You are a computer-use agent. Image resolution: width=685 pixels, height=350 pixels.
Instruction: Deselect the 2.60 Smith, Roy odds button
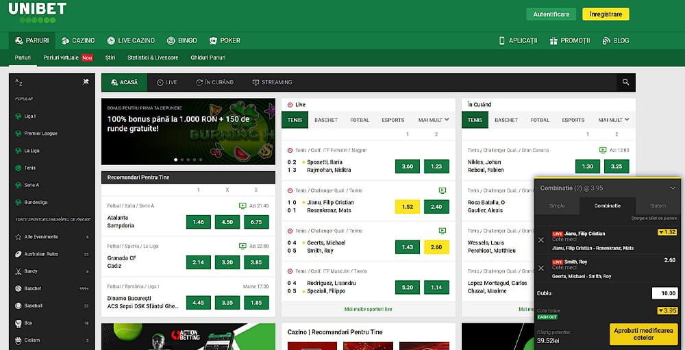[x=436, y=247]
